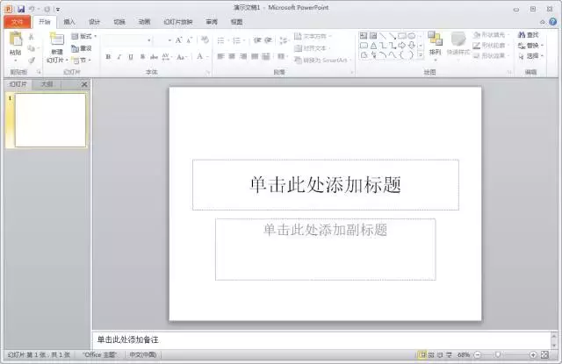Screen dimensions: 562x364
Task: Switch to Slide Sorter view in status bar
Action: pos(431,354)
